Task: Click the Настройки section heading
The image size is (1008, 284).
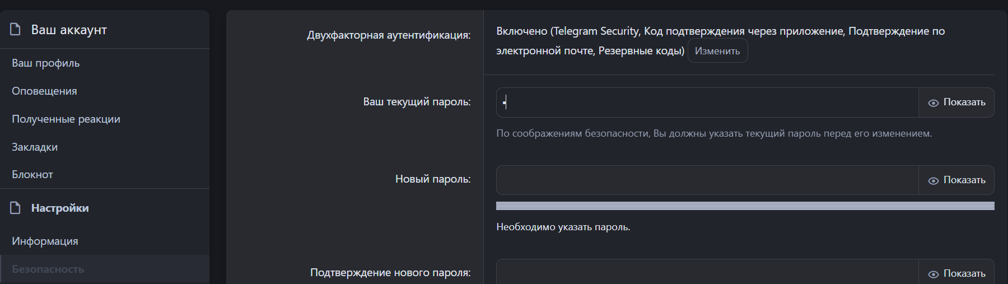Action: coord(60,208)
